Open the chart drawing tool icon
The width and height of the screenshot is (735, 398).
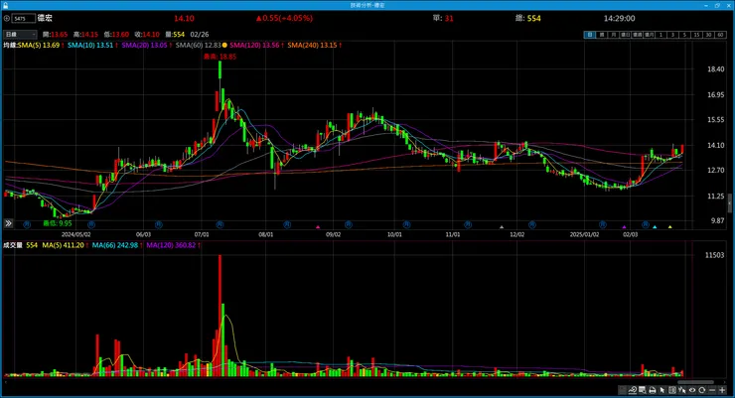tap(633, 390)
